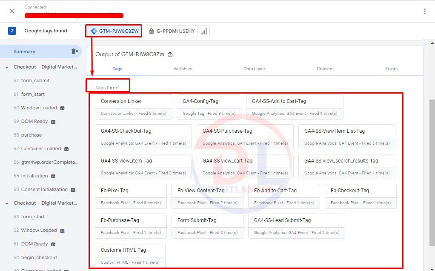The width and height of the screenshot is (435, 271).
Task: Open the GA4-SS-view_cart-Tag card
Action: click(x=245, y=166)
